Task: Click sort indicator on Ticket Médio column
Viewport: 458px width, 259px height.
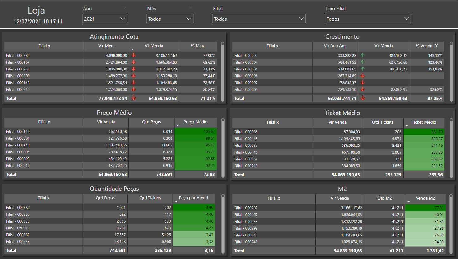Action: click(x=407, y=125)
